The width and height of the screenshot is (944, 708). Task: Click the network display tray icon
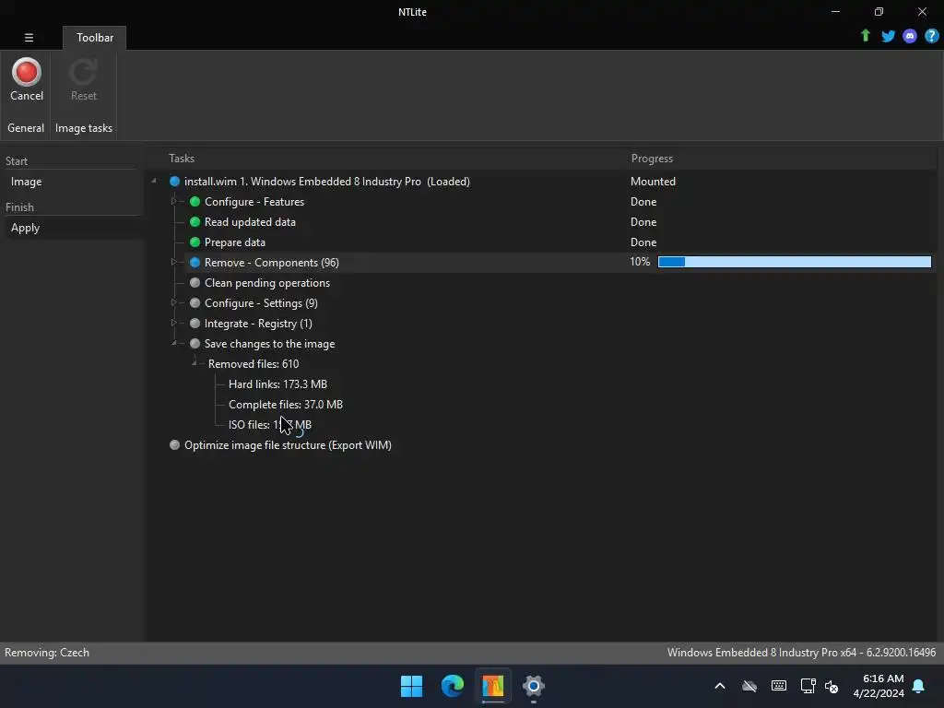[x=808, y=686]
